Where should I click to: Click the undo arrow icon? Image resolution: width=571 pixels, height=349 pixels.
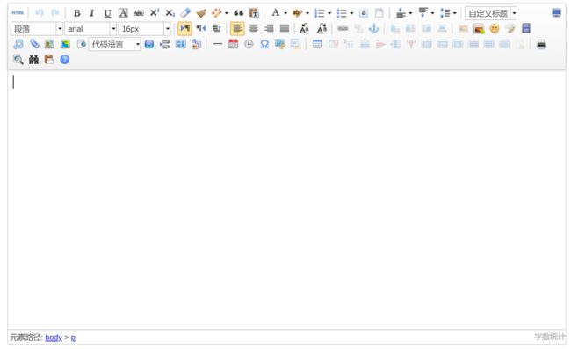40,13
